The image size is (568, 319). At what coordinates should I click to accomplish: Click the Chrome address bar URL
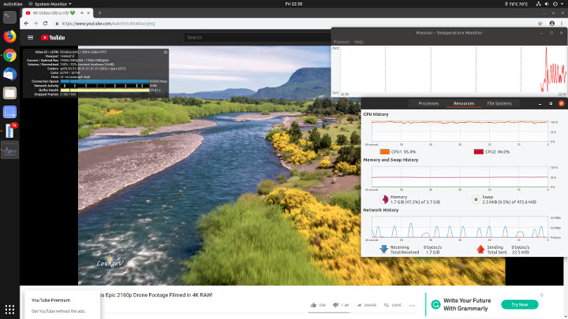108,24
